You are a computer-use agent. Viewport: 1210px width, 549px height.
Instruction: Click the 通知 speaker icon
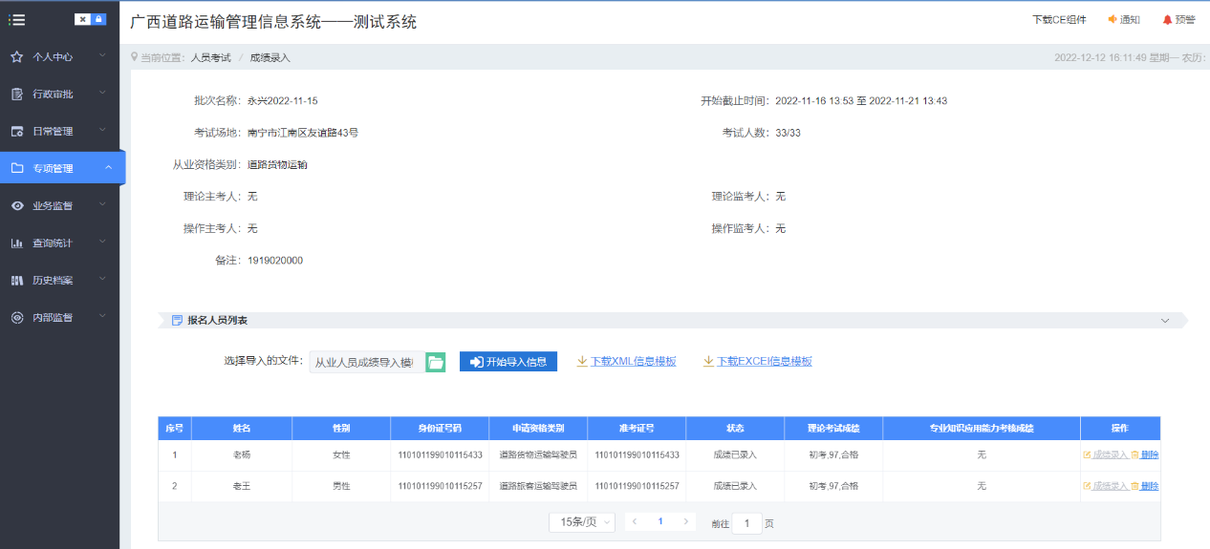(x=1113, y=19)
